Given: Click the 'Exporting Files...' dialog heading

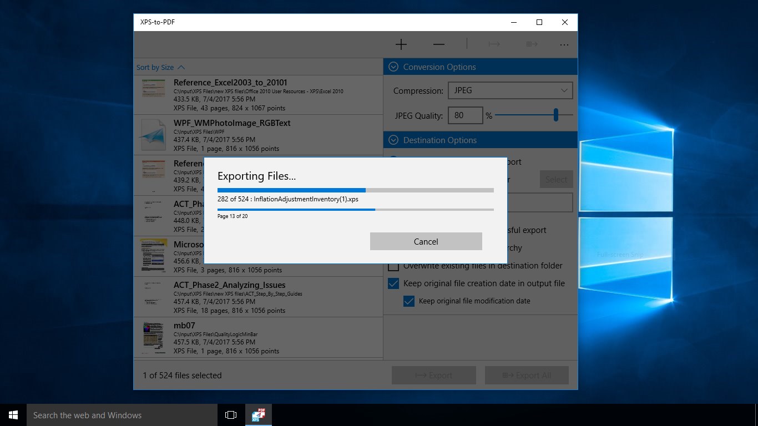Looking at the screenshot, I should click(x=256, y=176).
